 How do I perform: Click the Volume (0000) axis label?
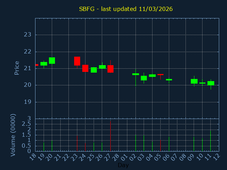click(13, 135)
